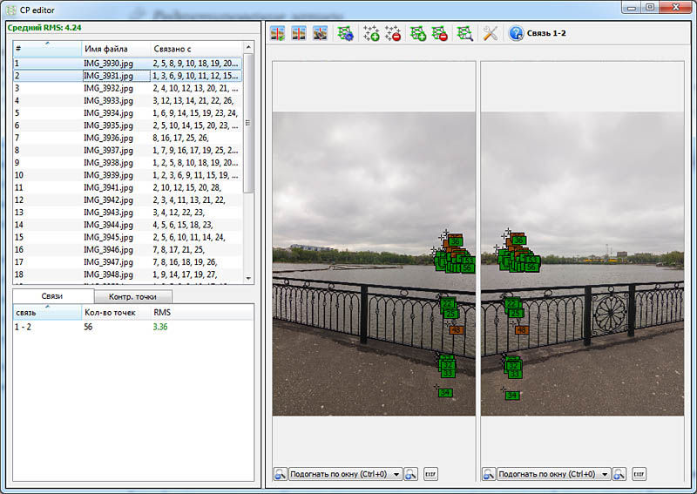Show EXIF data for the left image
The width and height of the screenshot is (697, 494).
[430, 474]
